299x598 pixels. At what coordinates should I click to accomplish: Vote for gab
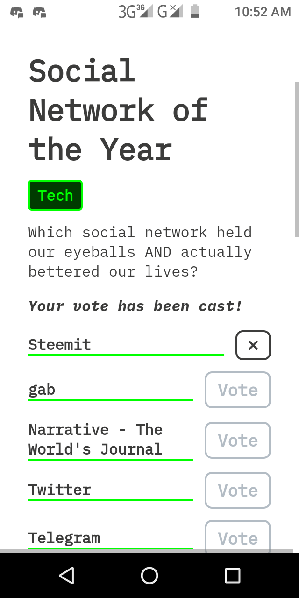[x=238, y=390]
